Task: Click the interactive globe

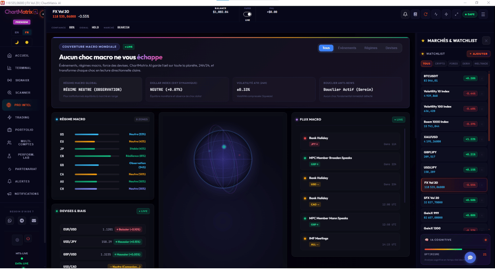Action: [x=223, y=159]
